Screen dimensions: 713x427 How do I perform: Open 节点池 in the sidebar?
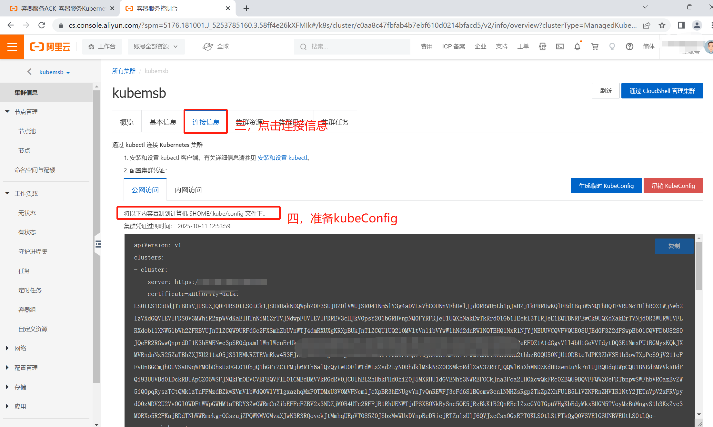pos(27,131)
